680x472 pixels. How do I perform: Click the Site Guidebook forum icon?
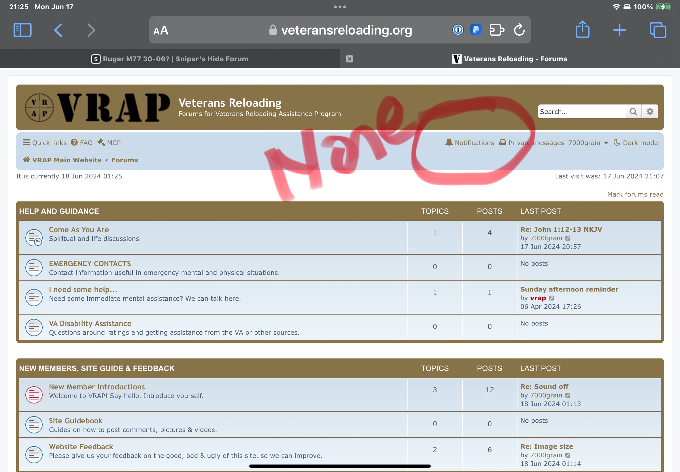[34, 425]
